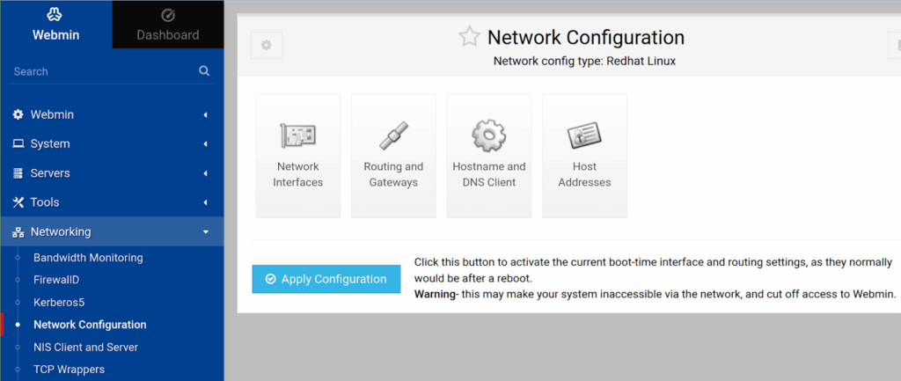
Task: Click the magnifying glass search icon
Action: [x=204, y=70]
